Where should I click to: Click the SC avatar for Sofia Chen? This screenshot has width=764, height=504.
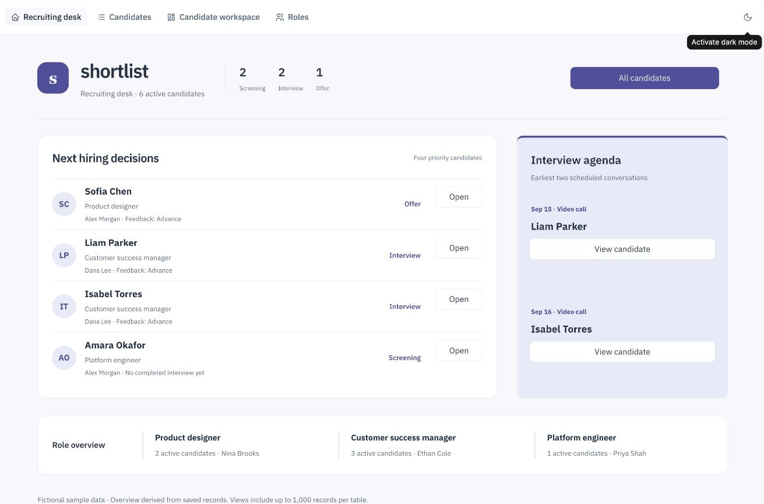point(64,204)
